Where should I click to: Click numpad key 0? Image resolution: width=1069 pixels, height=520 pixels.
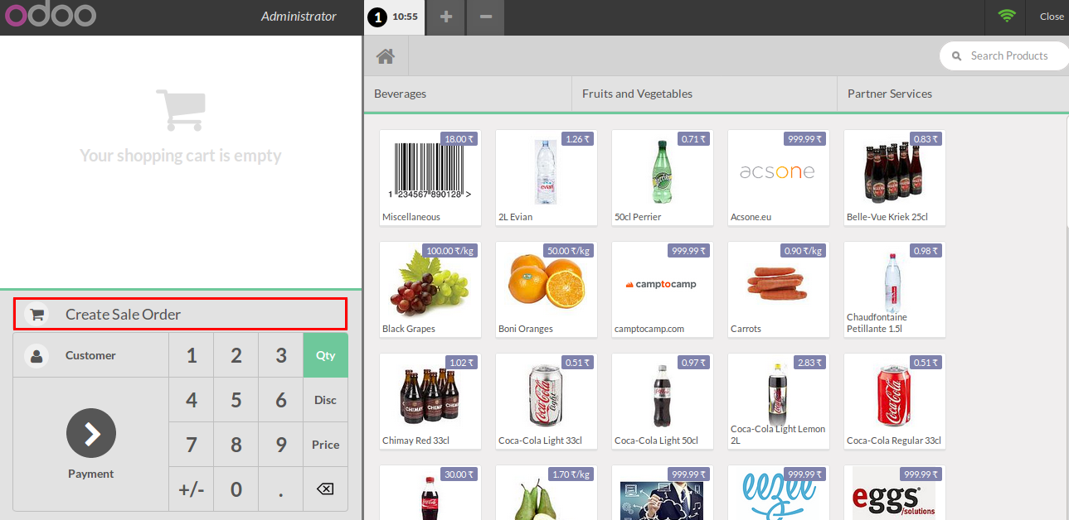click(x=236, y=489)
